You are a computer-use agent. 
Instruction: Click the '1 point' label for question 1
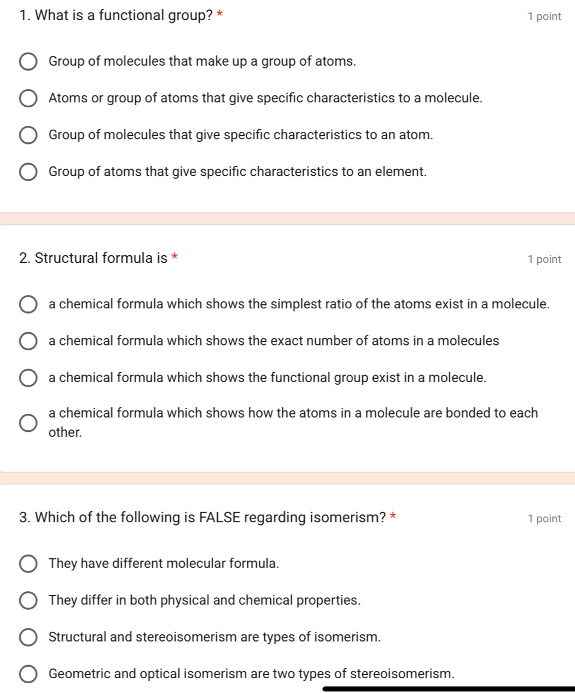pyautogui.click(x=544, y=16)
